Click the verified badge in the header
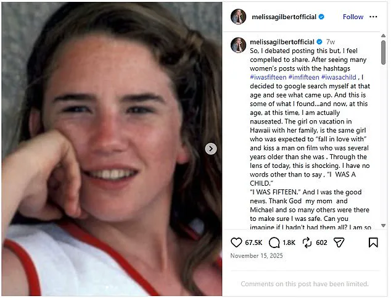The image size is (391, 298). (321, 17)
